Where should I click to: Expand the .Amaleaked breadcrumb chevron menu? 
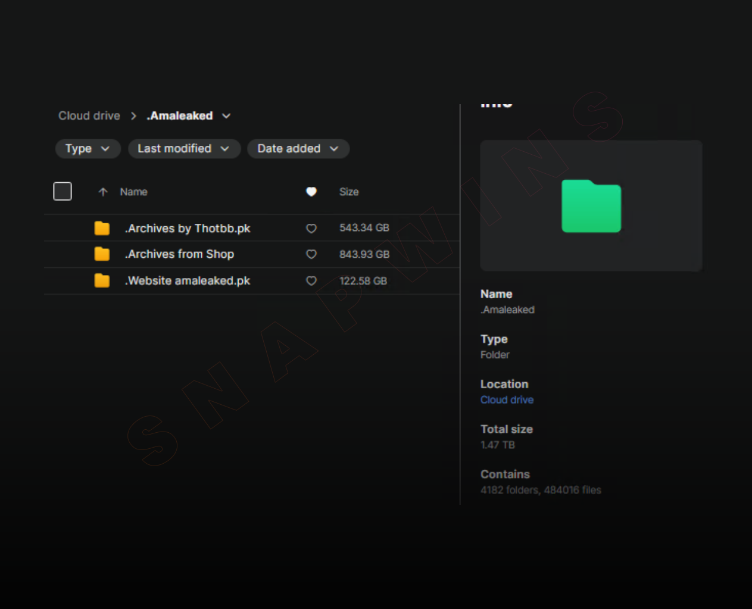coord(226,116)
